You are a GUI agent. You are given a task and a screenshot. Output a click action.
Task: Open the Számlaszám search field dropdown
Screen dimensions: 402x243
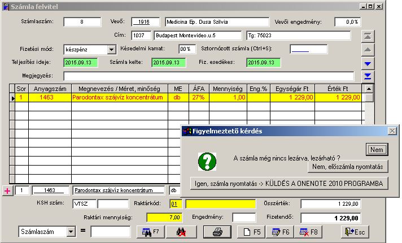click(x=71, y=232)
